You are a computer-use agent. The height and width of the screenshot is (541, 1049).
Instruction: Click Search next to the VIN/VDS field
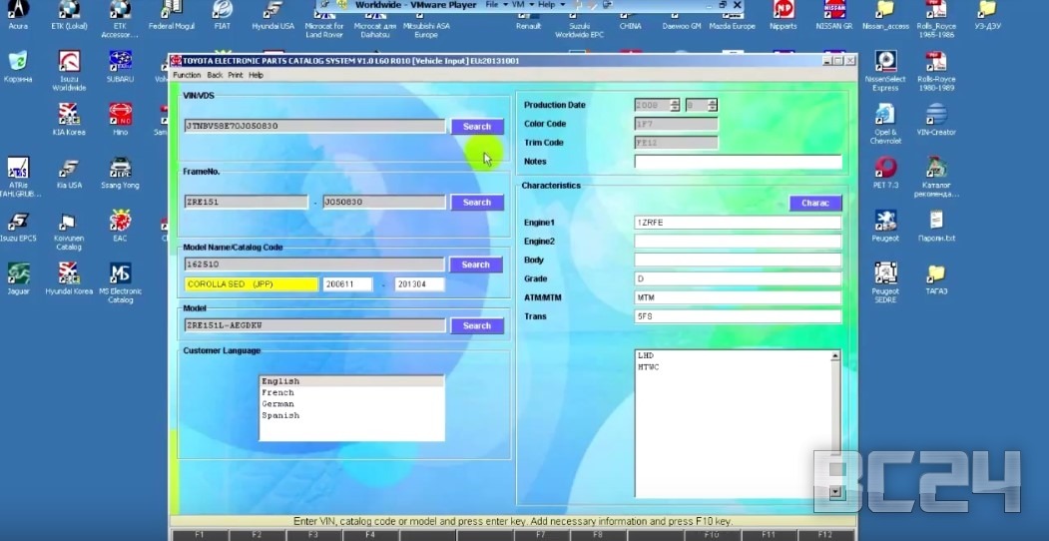477,127
